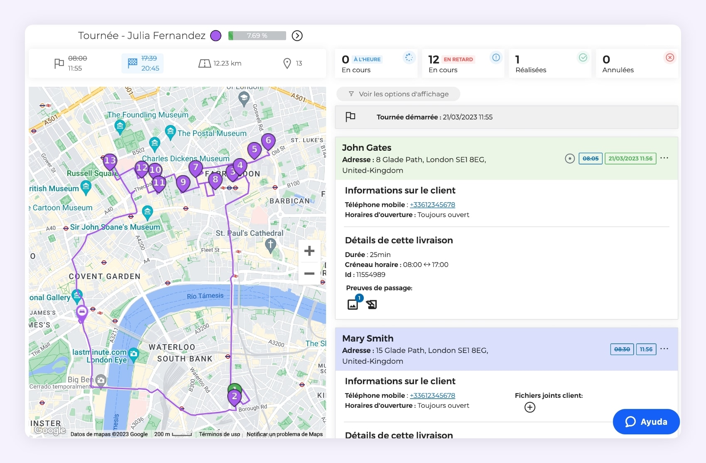Click the red cancel icon on Annulées card
Screen dimensions: 706x463
pyautogui.click(x=669, y=58)
